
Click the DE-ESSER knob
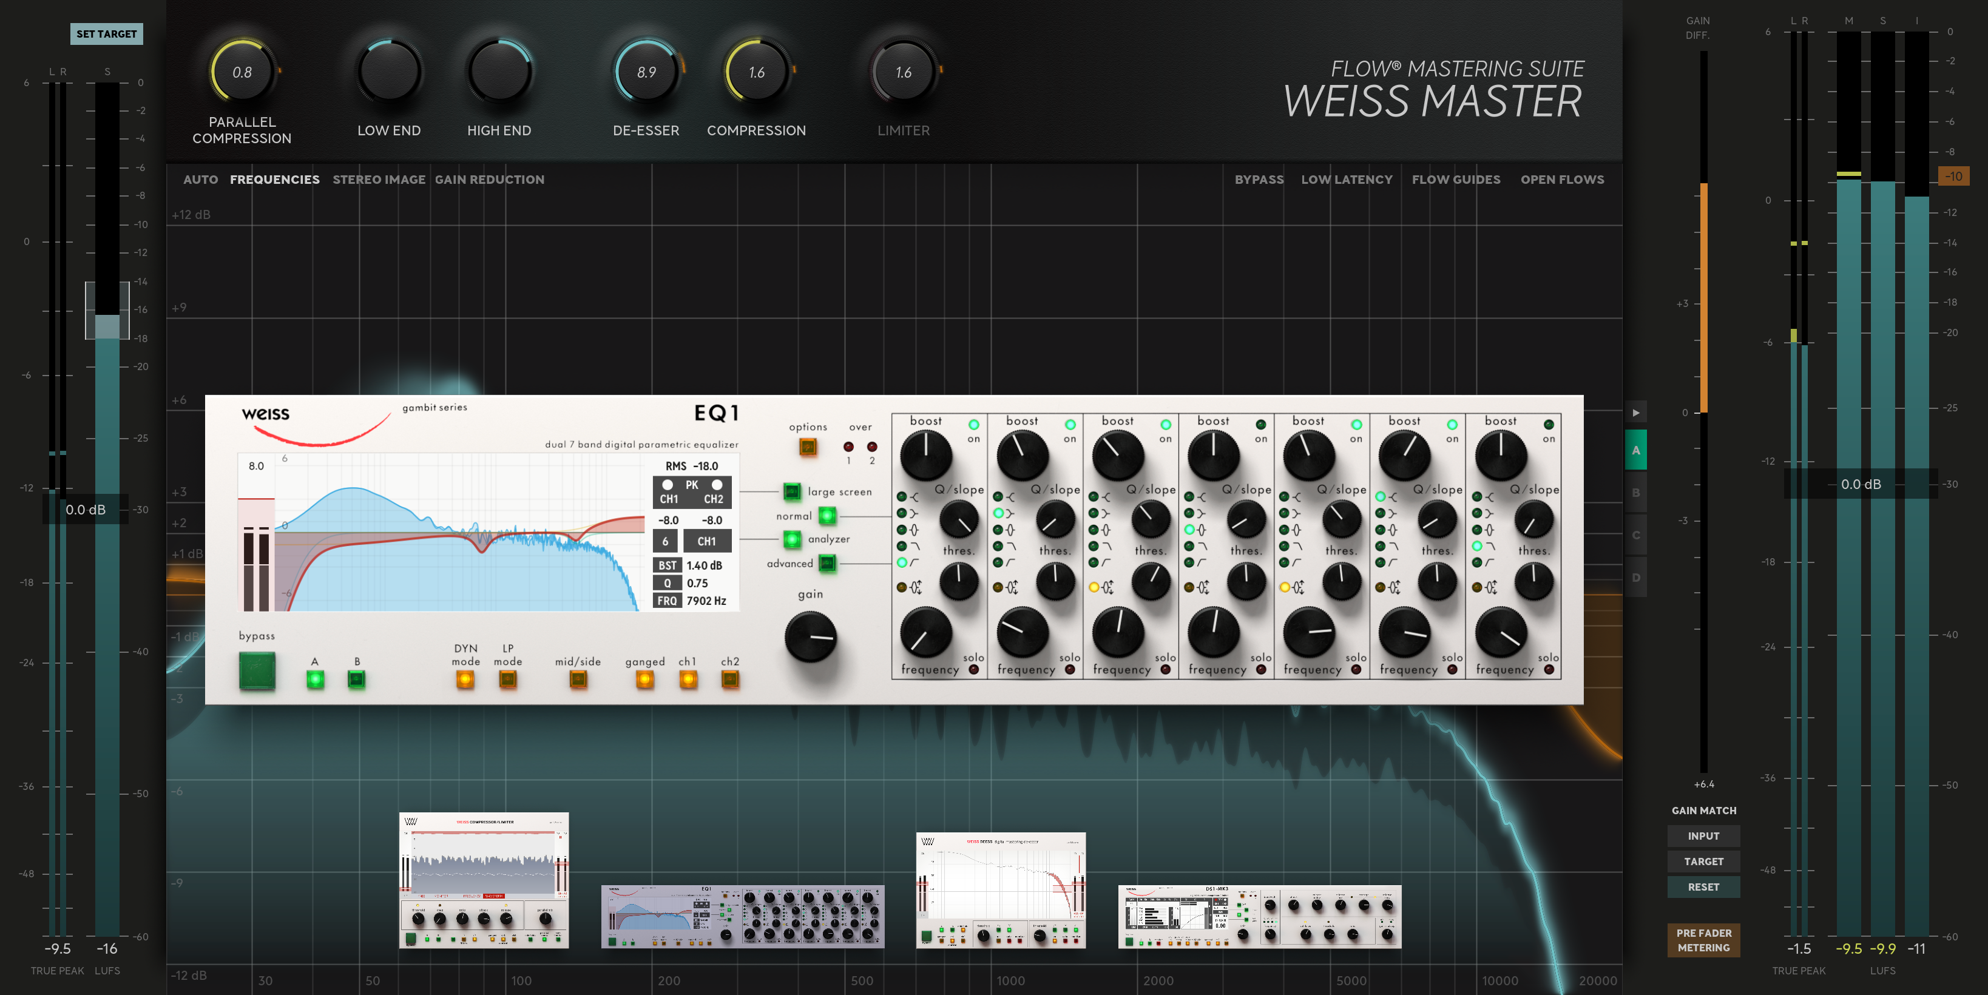point(646,72)
